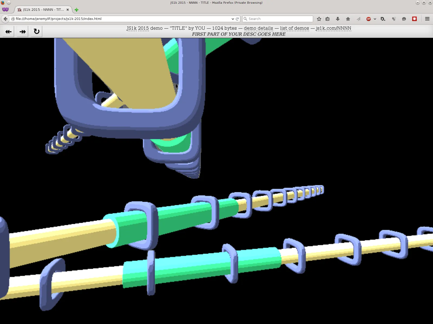Expand the Adblock Plus dropdown arrow
This screenshot has height=324, width=433.
[x=375, y=19]
